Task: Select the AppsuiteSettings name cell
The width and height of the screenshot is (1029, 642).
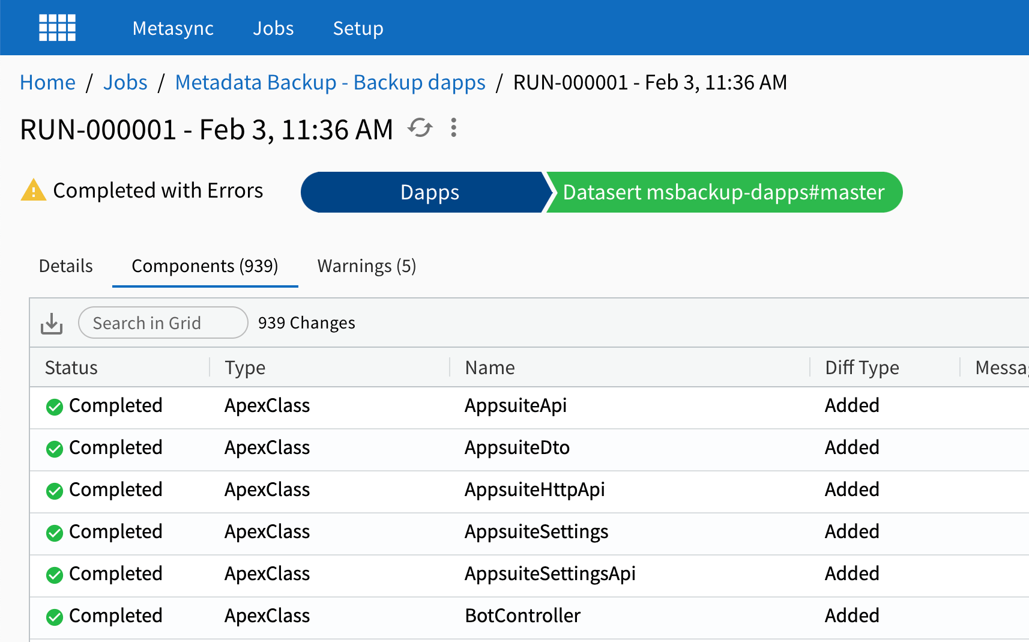Action: [x=537, y=531]
